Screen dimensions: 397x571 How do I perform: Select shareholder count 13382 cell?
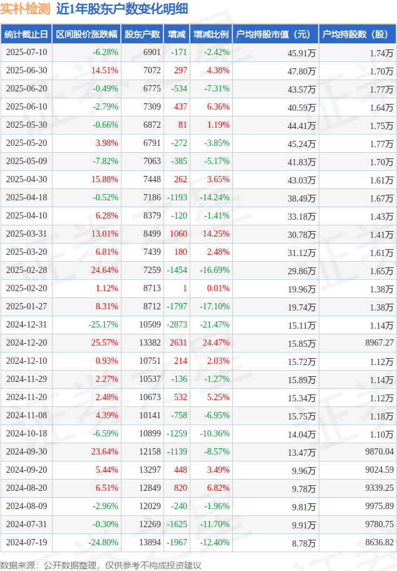pyautogui.click(x=150, y=343)
